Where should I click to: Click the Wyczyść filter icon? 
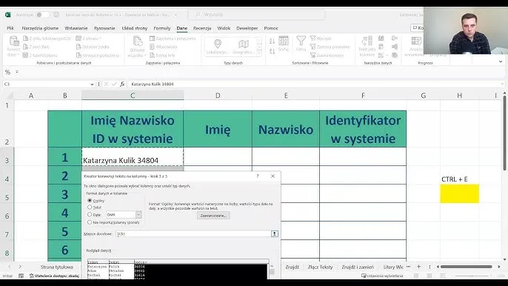click(313, 39)
